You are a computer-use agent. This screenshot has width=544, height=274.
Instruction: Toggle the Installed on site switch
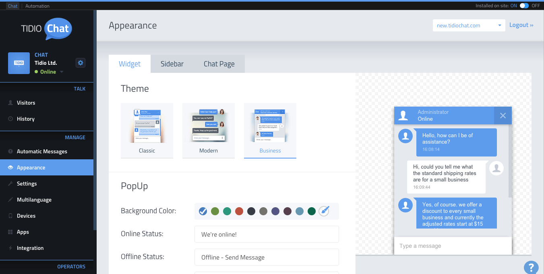[x=524, y=6]
